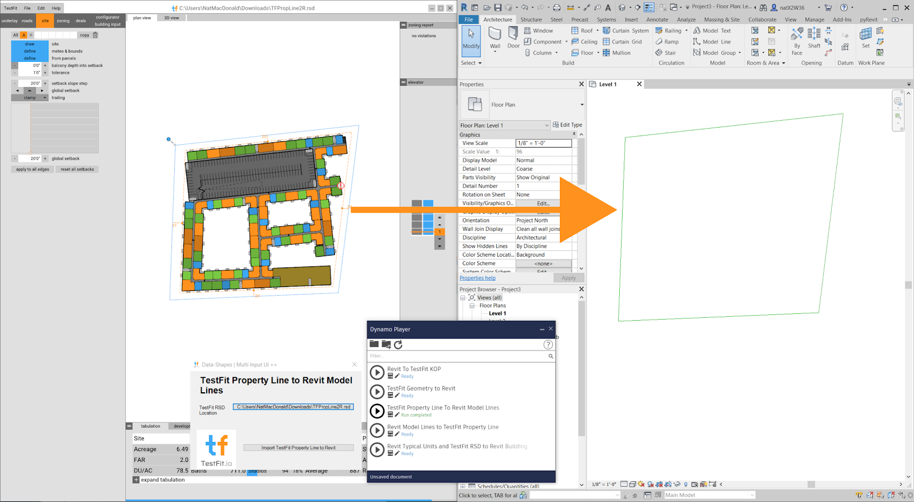Toggle the All schemes filter in TestFit
Screen dimensions: 914x502
tap(15, 35)
